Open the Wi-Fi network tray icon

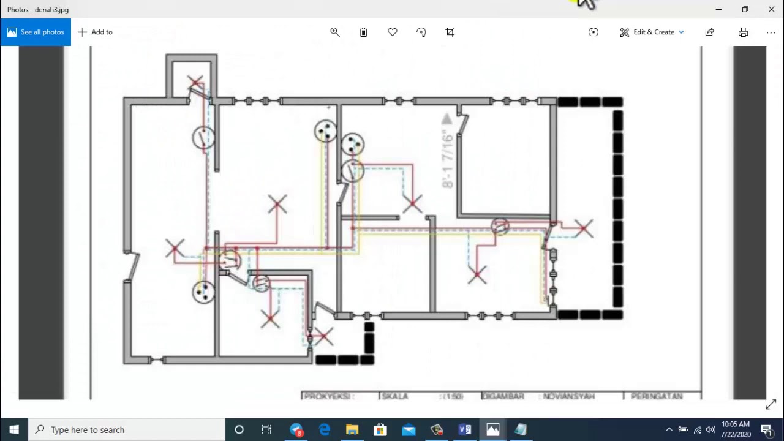[x=697, y=429]
